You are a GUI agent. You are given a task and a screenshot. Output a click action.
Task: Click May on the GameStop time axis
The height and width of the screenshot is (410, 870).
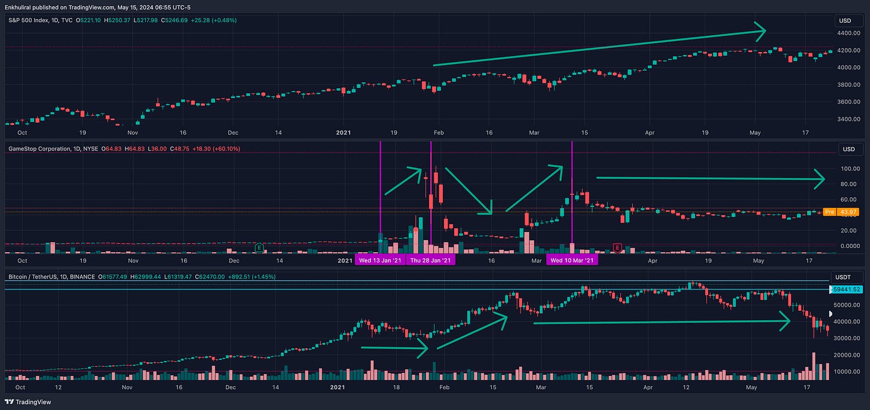tap(759, 261)
